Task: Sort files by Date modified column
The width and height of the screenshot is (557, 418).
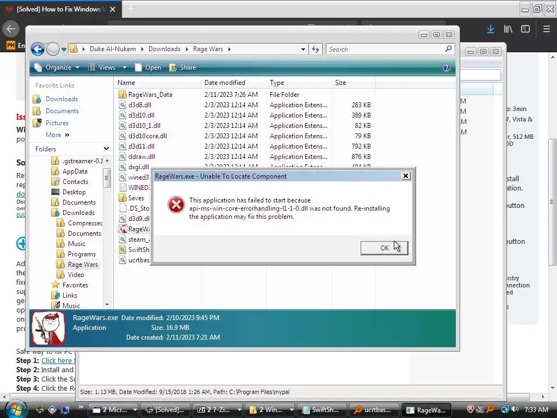Action: [234, 83]
